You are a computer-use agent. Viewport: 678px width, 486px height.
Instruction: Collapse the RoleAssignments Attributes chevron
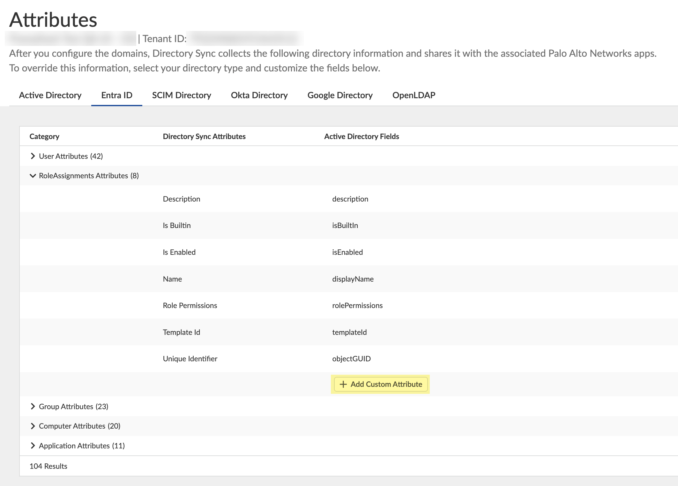click(x=33, y=176)
